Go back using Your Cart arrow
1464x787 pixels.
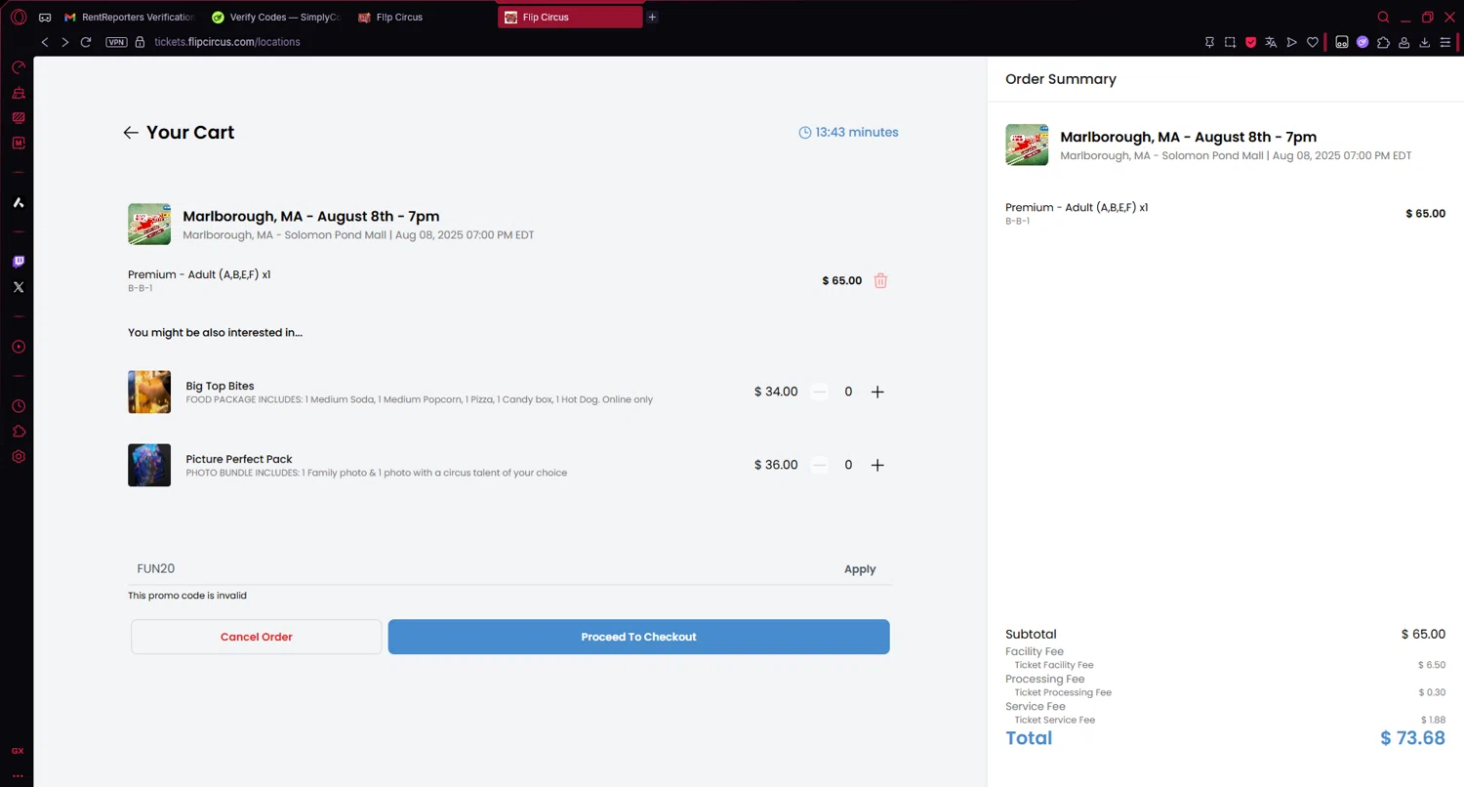(131, 133)
